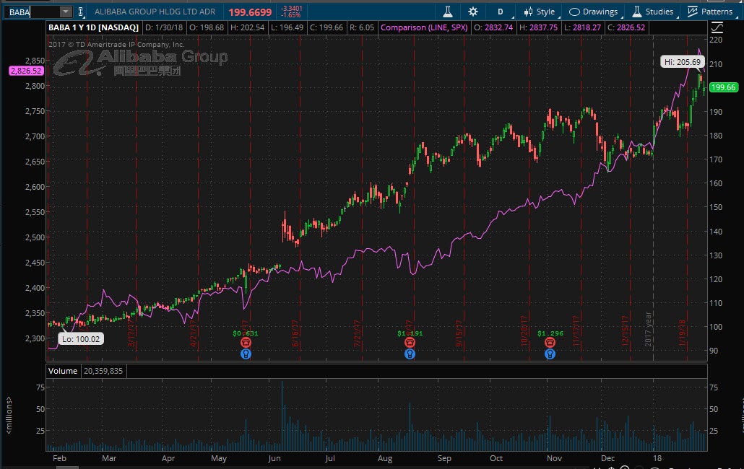Click the Mar label on the time axis
Viewport: 744px width, 469px height.
coord(109,459)
